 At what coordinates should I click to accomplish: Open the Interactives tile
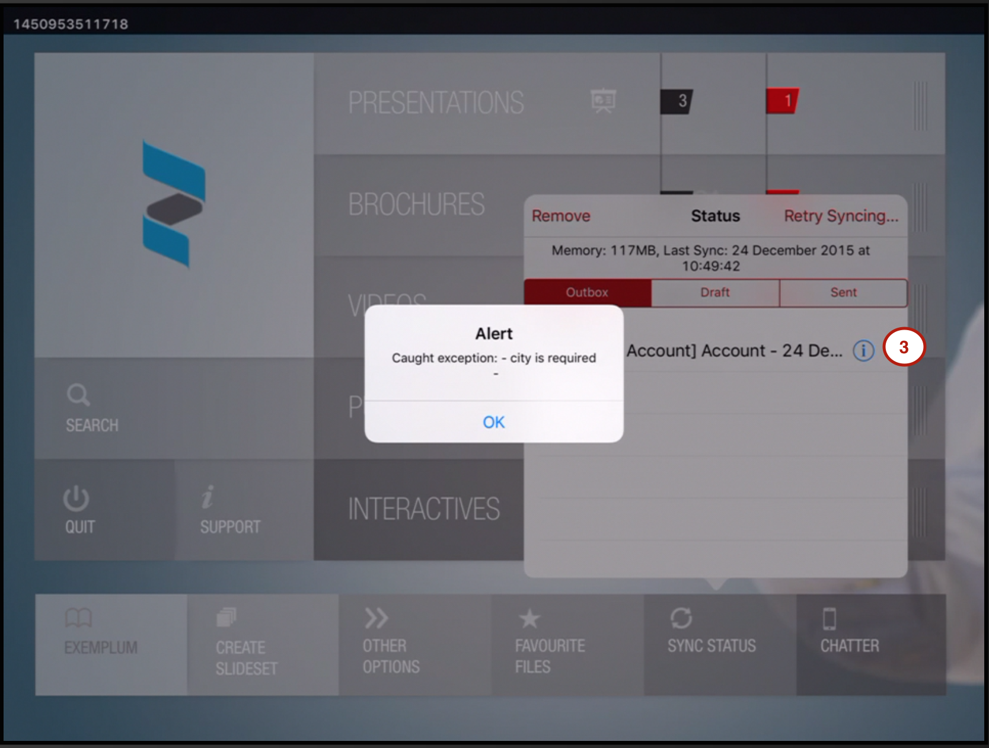point(423,509)
